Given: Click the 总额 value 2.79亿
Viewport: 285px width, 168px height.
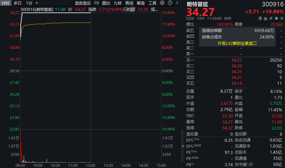Looking at the screenshot, I should [x=226, y=110].
